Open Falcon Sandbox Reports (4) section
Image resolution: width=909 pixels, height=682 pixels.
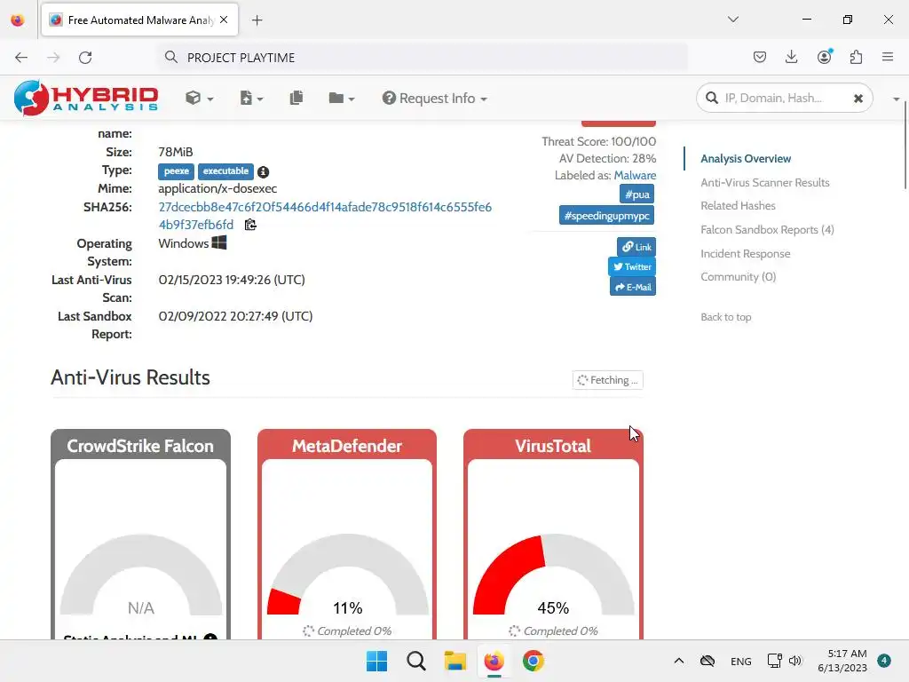767,230
